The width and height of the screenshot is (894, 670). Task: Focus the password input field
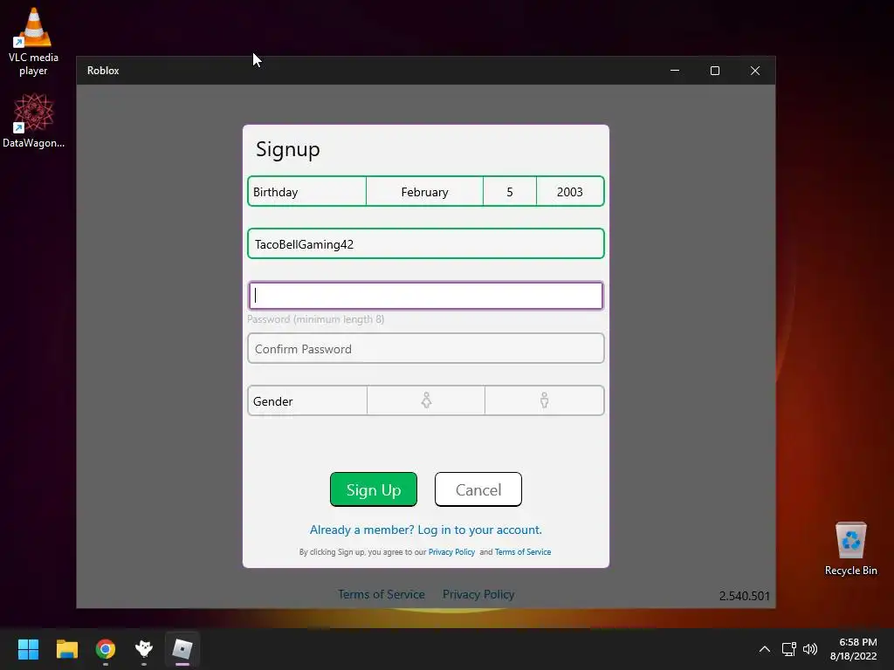pyautogui.click(x=426, y=295)
